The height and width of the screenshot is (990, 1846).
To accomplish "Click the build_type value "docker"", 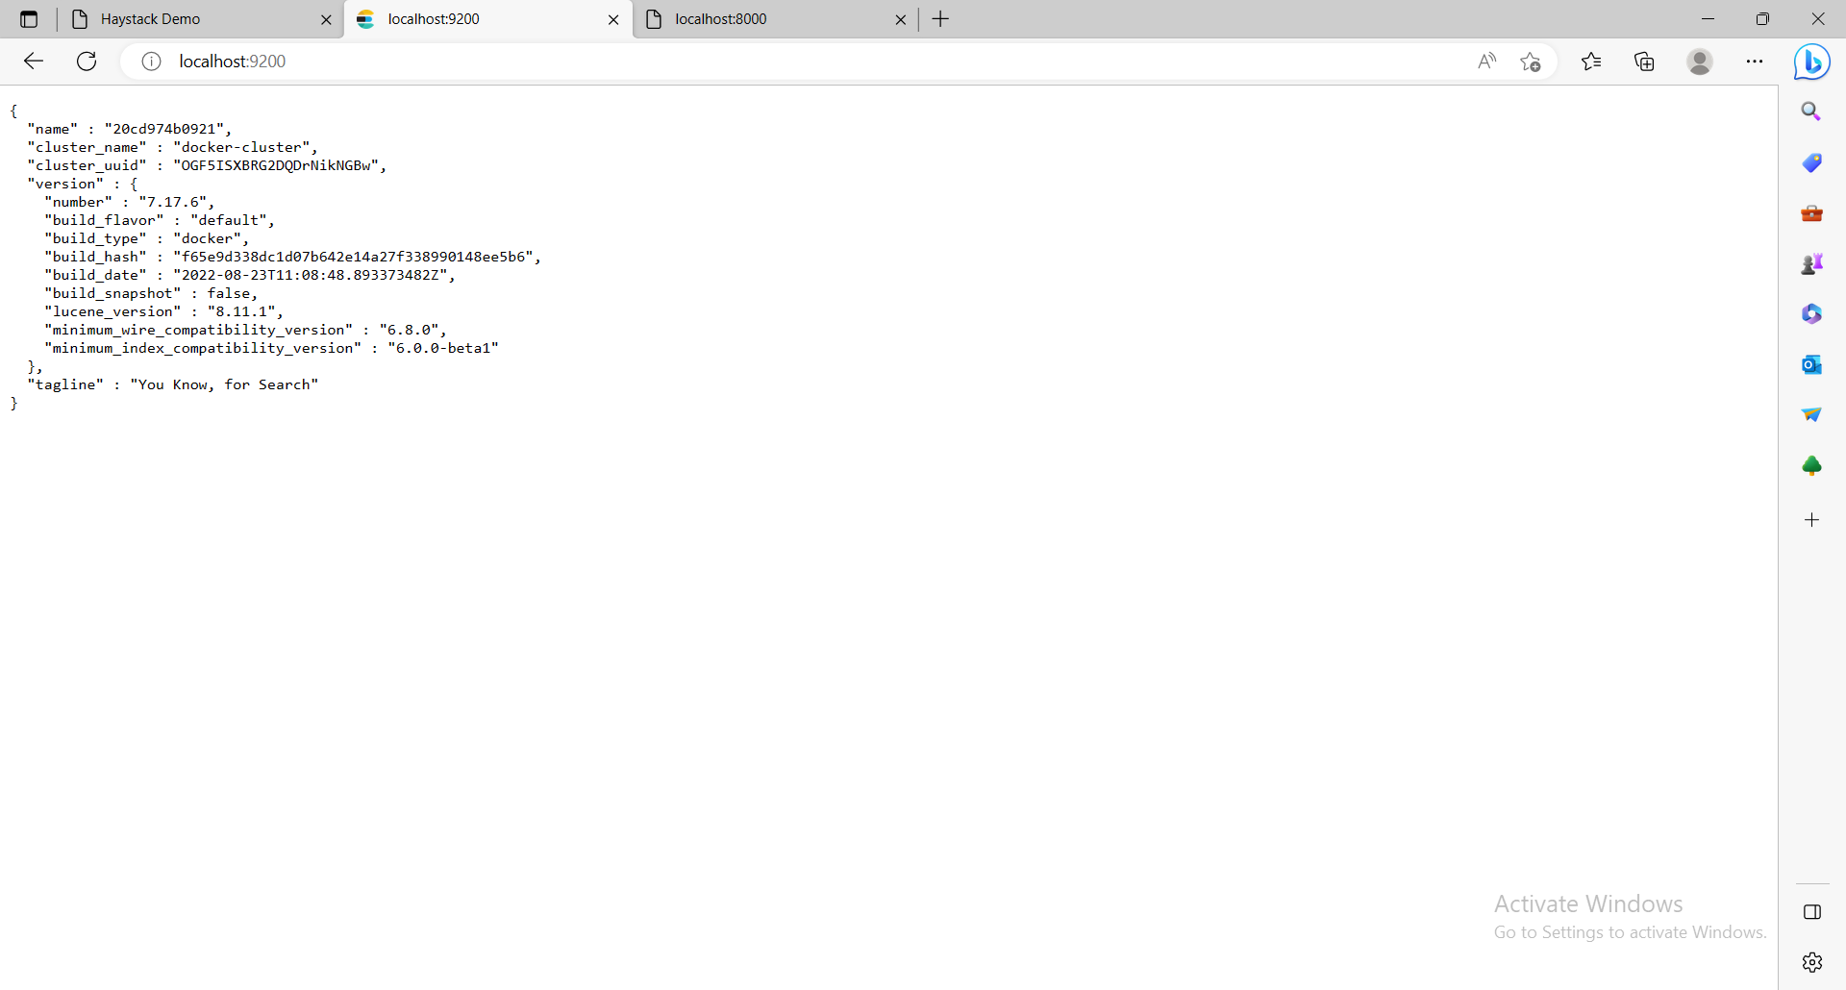I will click(208, 238).
